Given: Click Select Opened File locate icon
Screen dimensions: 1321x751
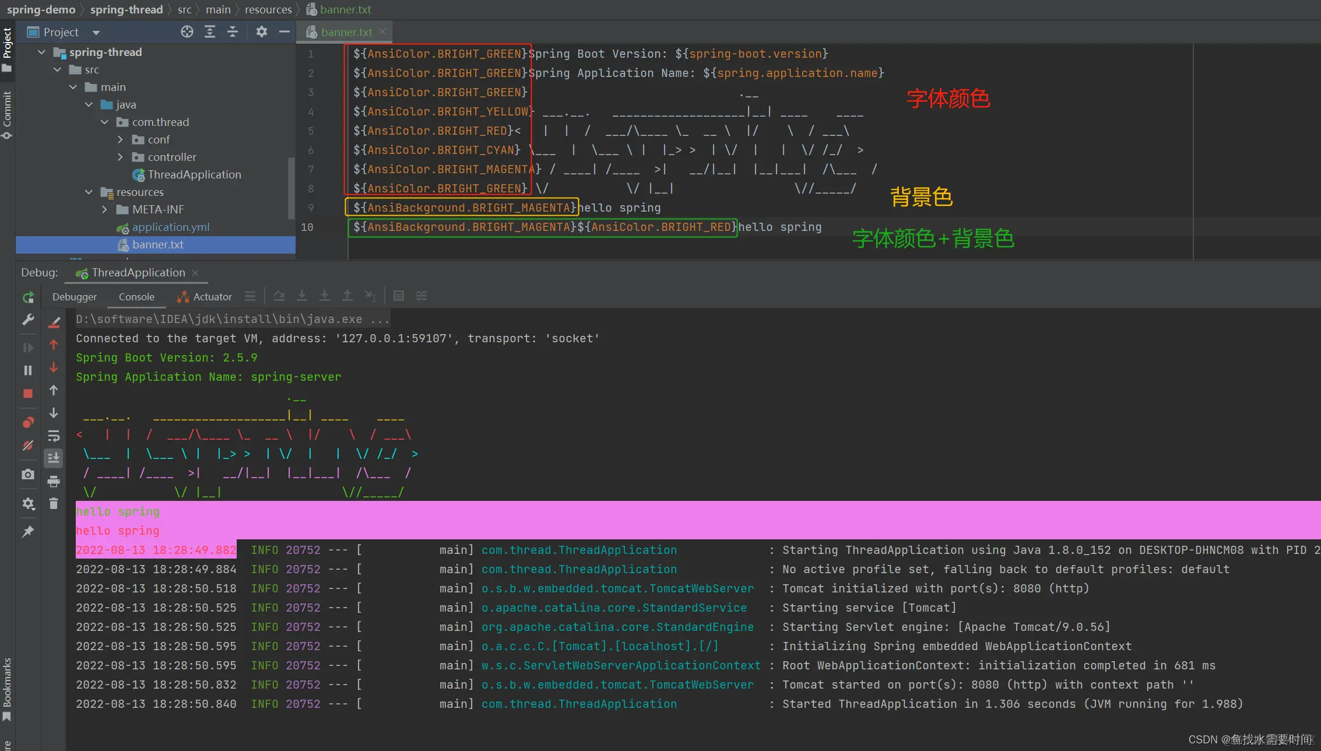Looking at the screenshot, I should (x=187, y=32).
